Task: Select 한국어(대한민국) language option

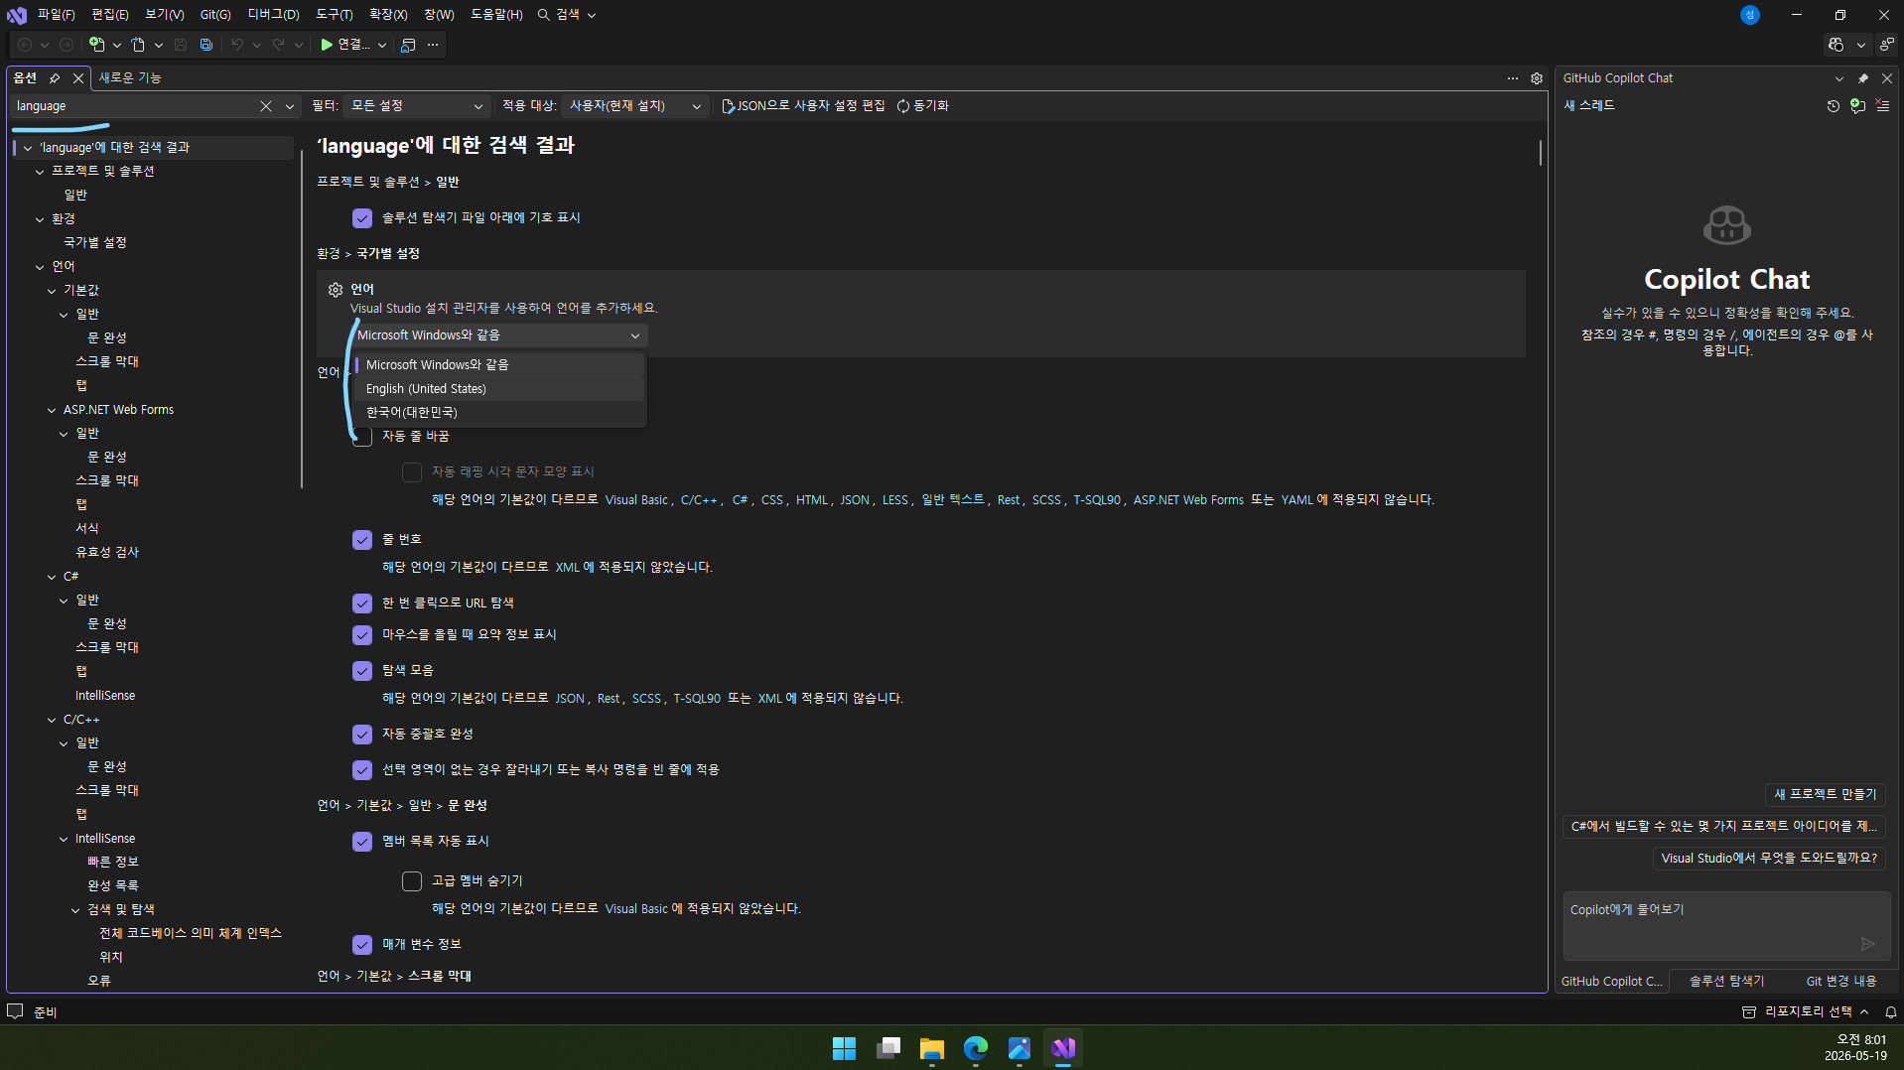Action: (x=500, y=413)
